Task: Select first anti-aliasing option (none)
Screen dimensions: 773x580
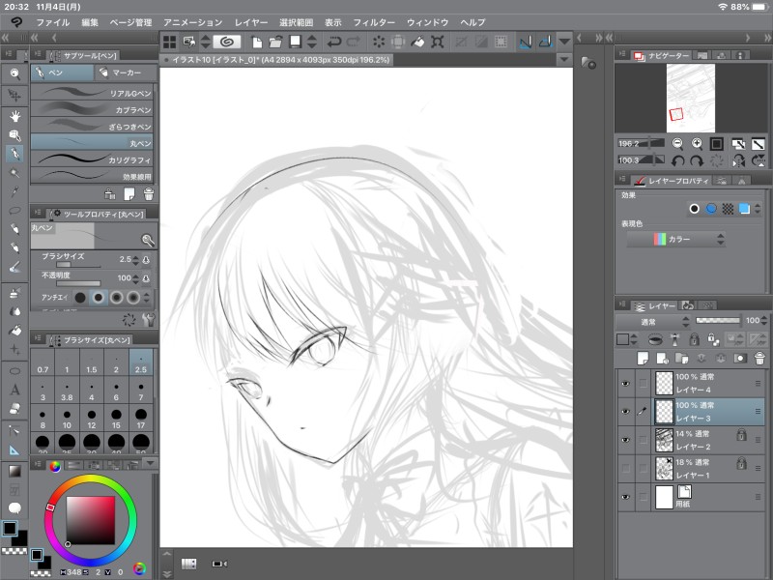Action: (80, 298)
